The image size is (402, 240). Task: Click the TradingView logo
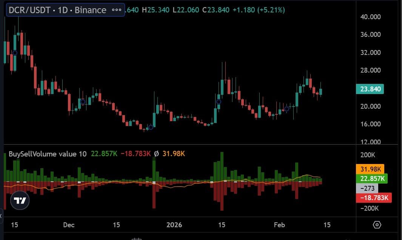point(20,201)
